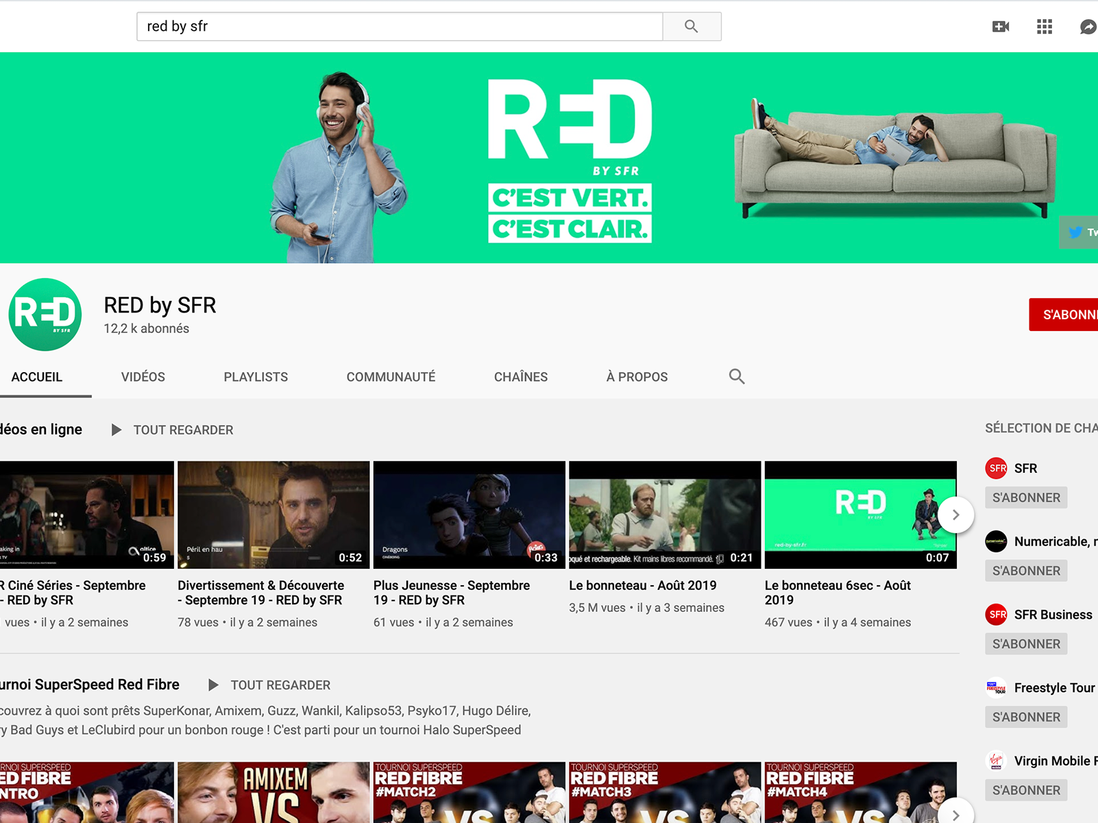This screenshot has height=823, width=1098.
Task: Open Plus Jeunesse Septembre video thumbnail
Action: pos(469,515)
